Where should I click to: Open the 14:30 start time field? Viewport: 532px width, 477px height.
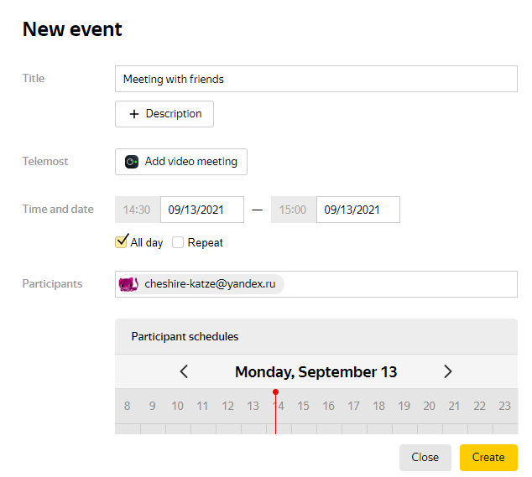coord(138,210)
